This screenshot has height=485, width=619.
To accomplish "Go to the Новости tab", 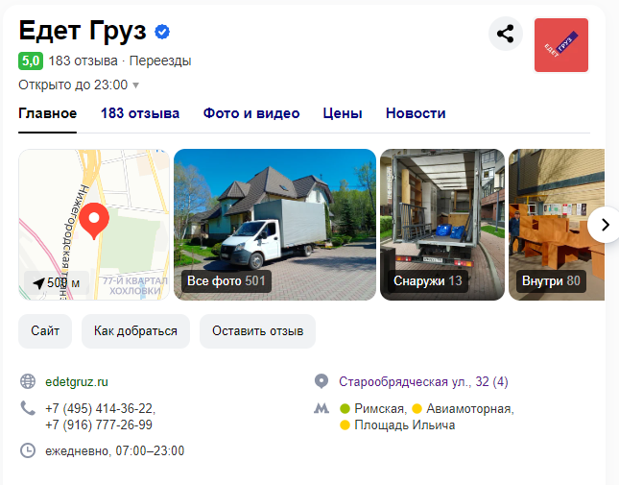I will [416, 113].
